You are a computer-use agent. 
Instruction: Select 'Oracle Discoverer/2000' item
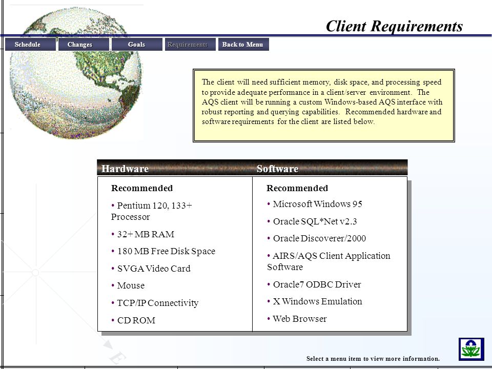click(x=316, y=238)
